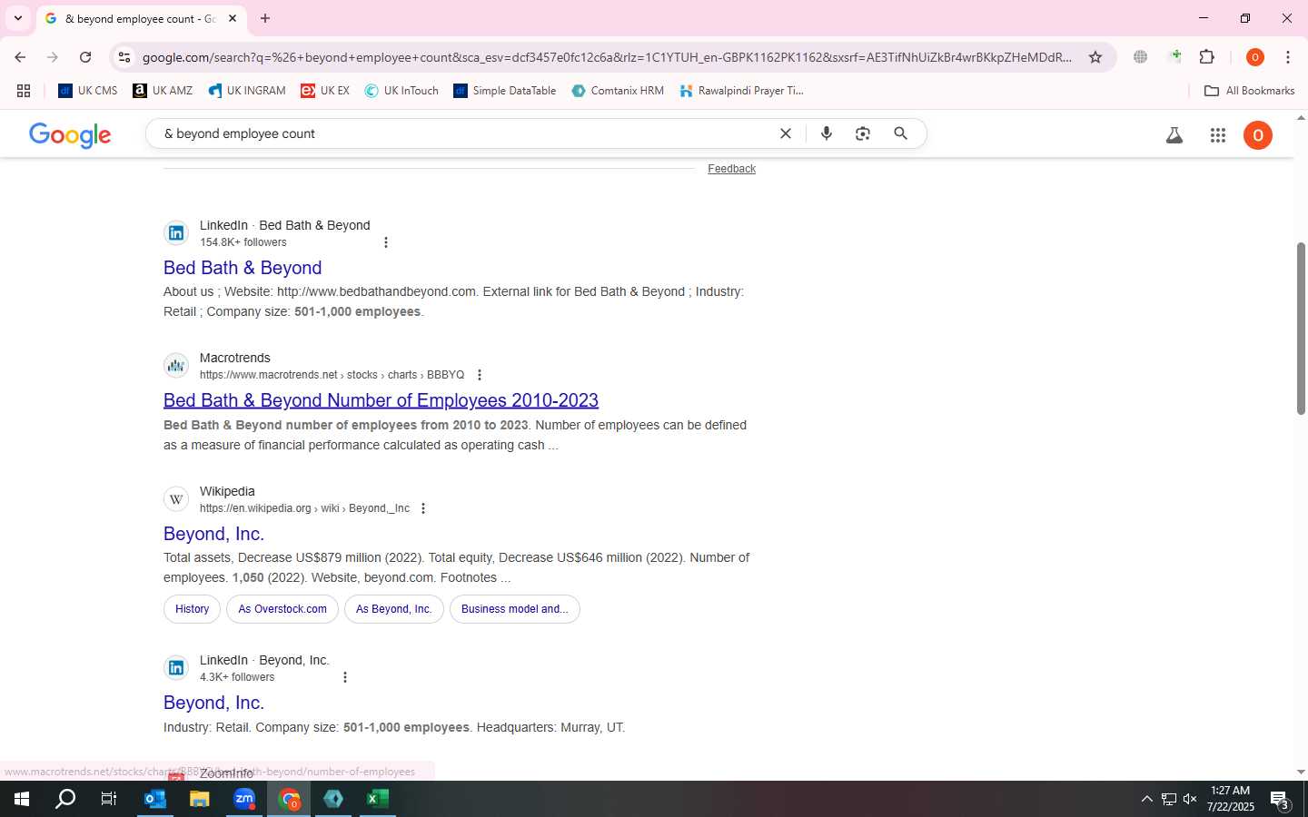Open Beyond, Inc. LinkedIn result title
1308x817 pixels.
(213, 703)
